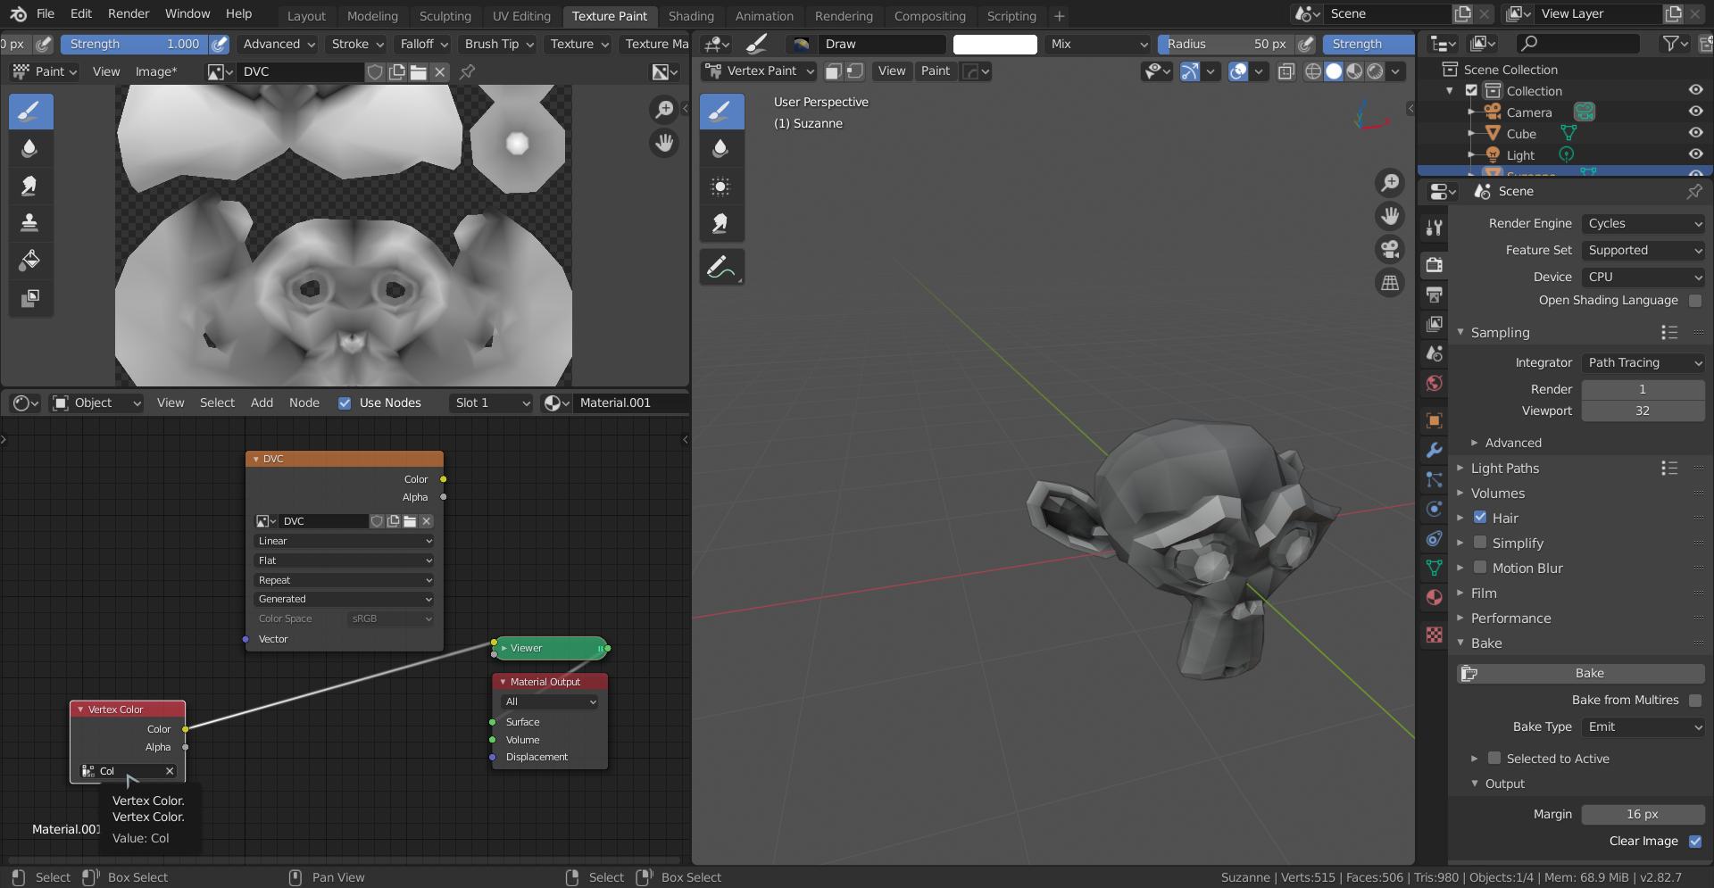
Task: Click the Bake button
Action: [x=1581, y=674]
